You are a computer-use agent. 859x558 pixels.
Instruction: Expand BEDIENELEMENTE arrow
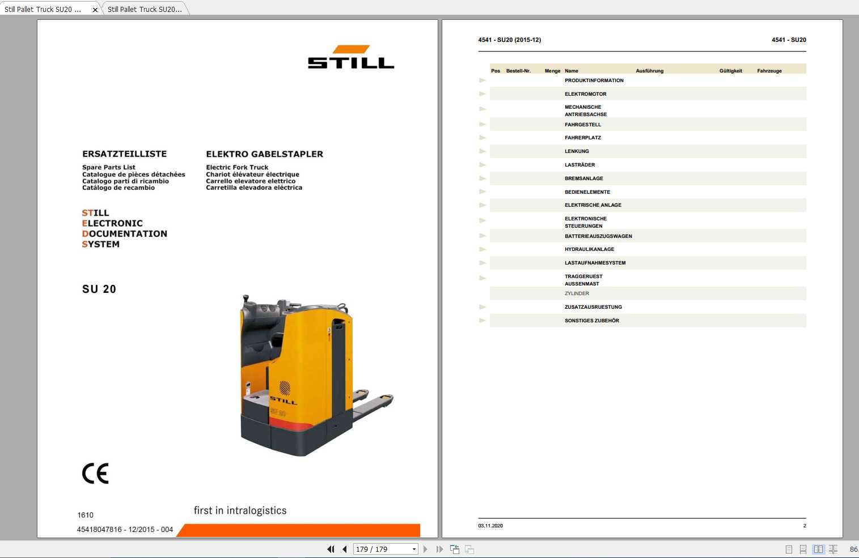(x=483, y=191)
